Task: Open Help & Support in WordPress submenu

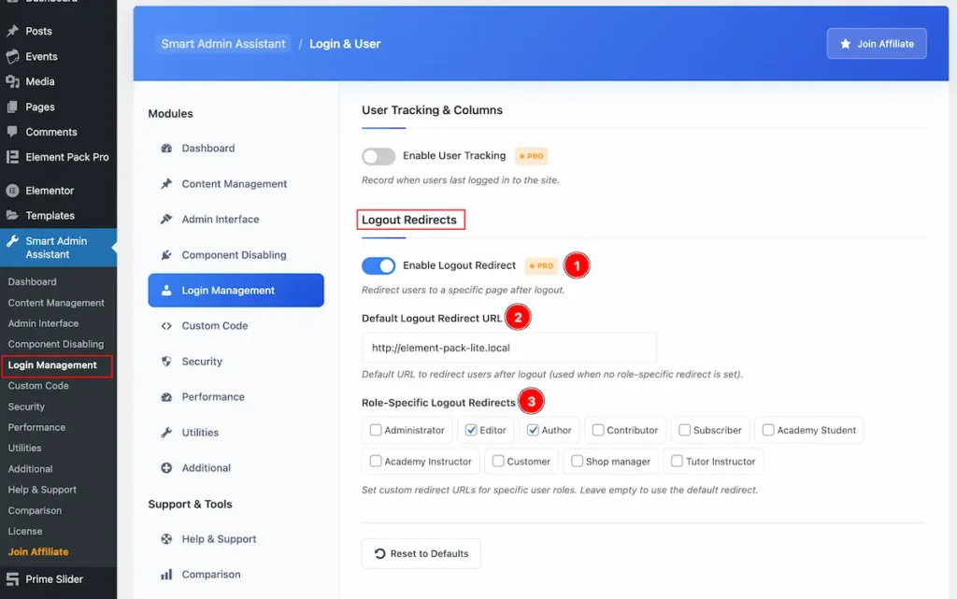Action: [x=42, y=490]
